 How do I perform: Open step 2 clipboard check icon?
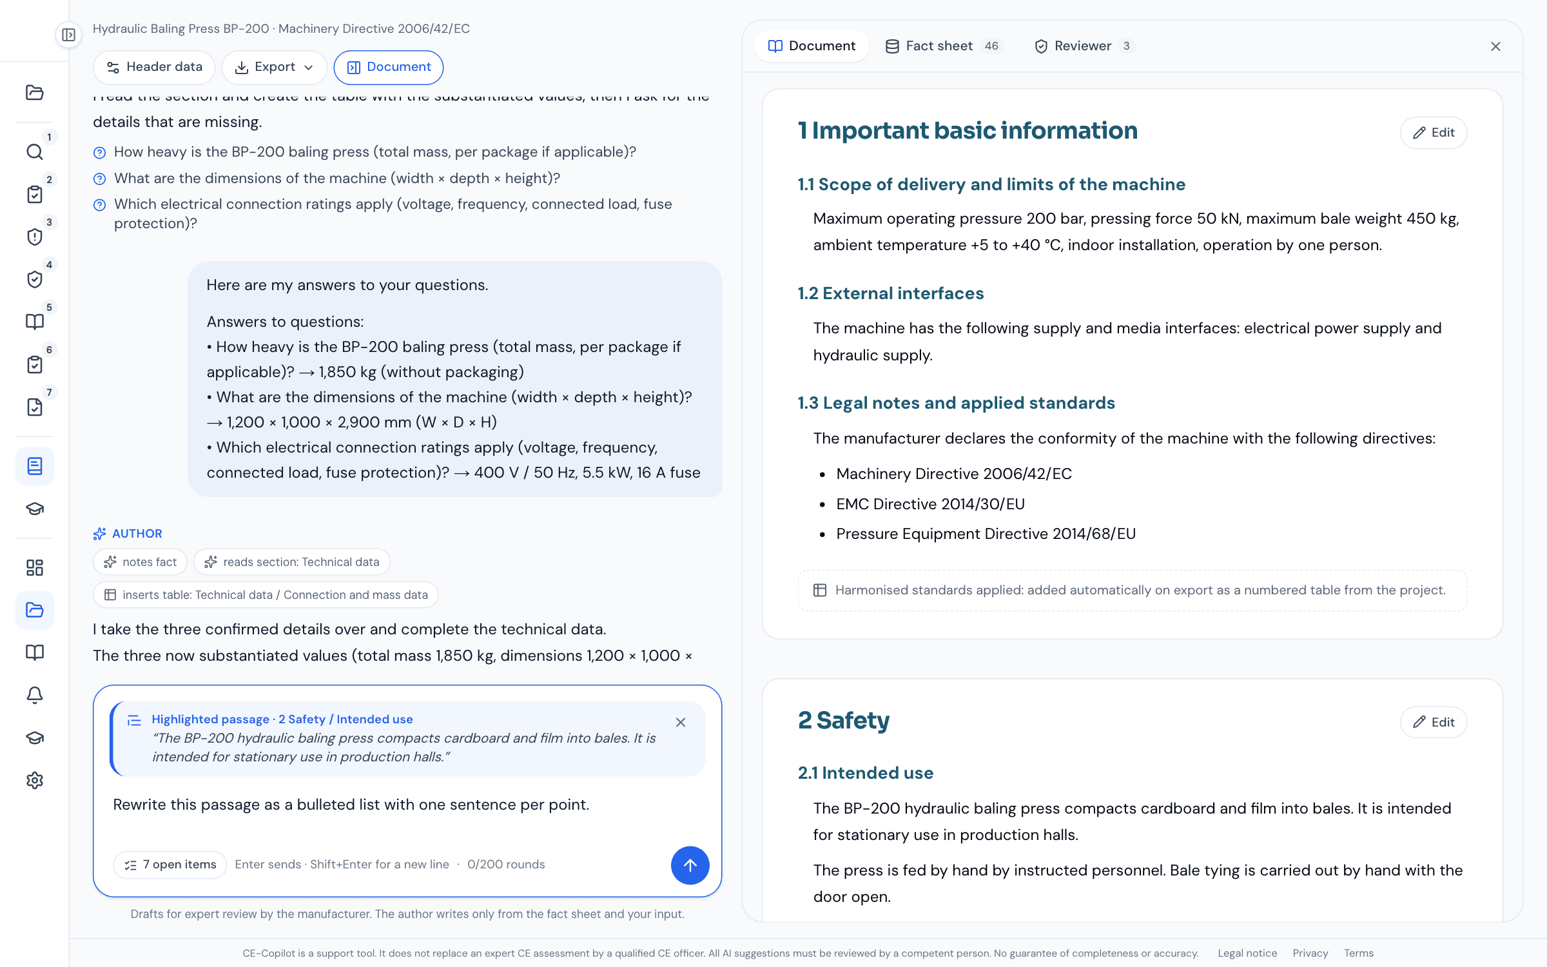[x=35, y=195]
